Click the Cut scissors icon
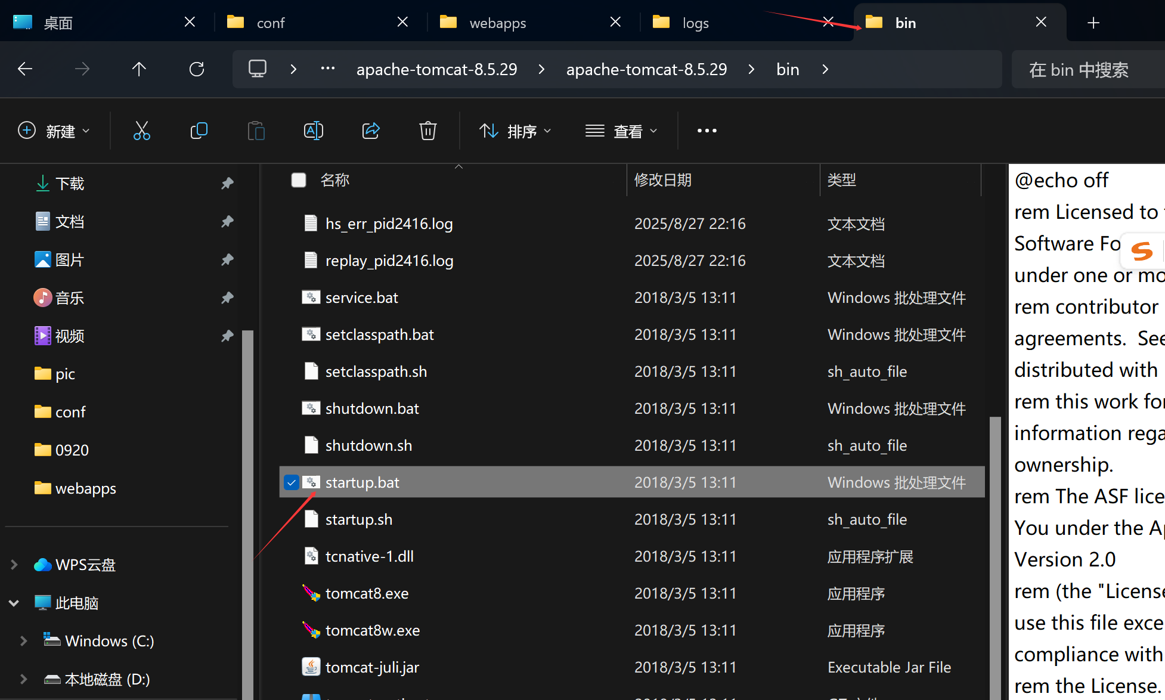This screenshot has height=700, width=1165. tap(141, 131)
